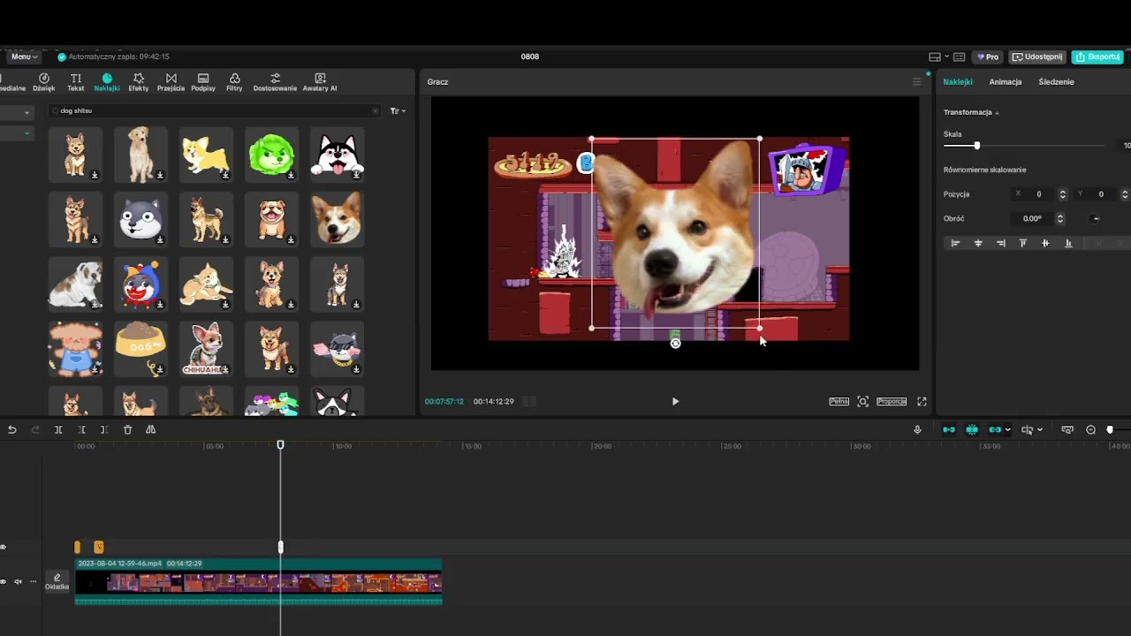
Task: Open the Pro upgrade button
Action: (987, 57)
